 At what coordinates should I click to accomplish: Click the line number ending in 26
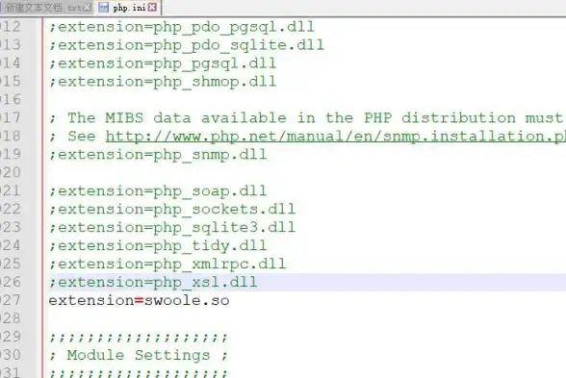(11, 282)
